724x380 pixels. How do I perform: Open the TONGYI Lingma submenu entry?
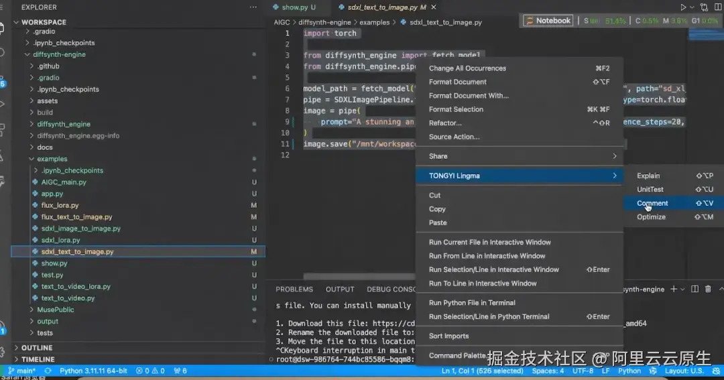(519, 176)
